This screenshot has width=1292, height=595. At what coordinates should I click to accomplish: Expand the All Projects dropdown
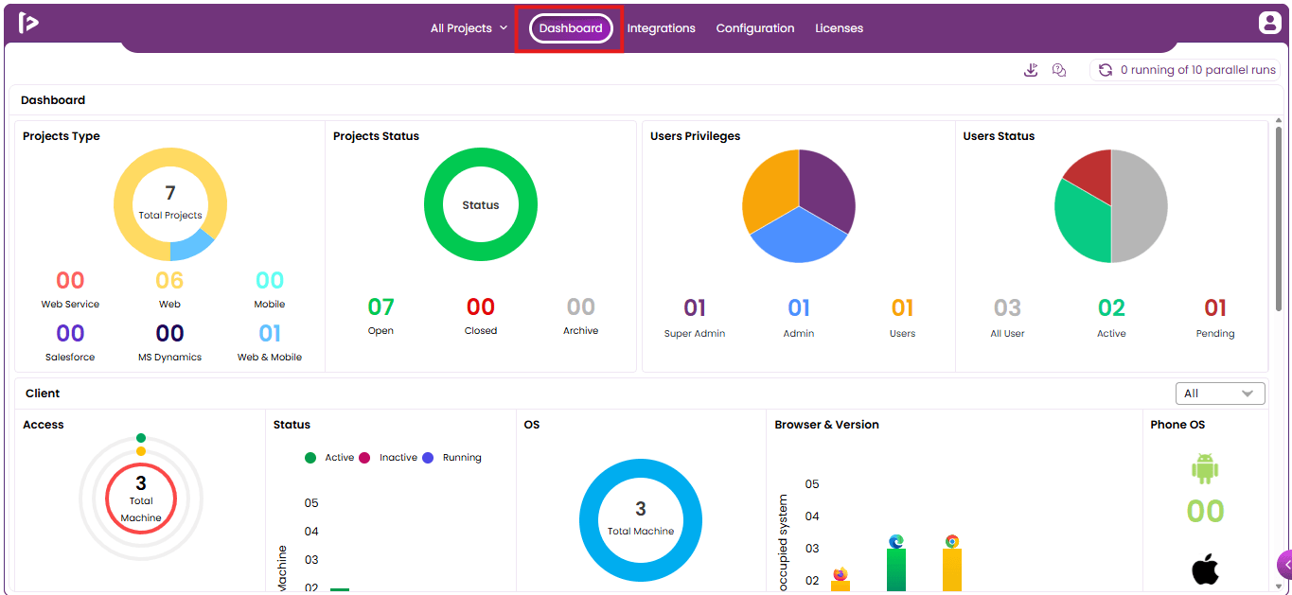coord(469,28)
